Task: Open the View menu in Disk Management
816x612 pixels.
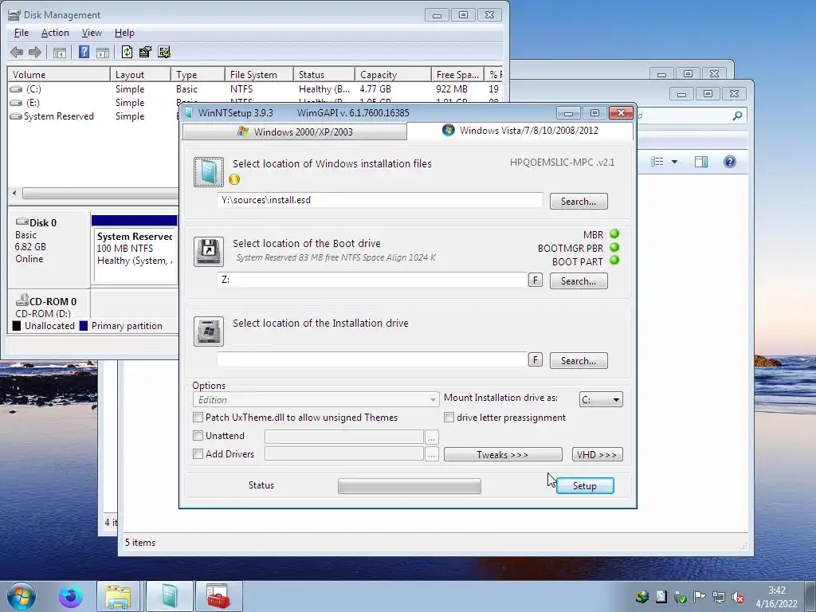Action: [x=92, y=32]
